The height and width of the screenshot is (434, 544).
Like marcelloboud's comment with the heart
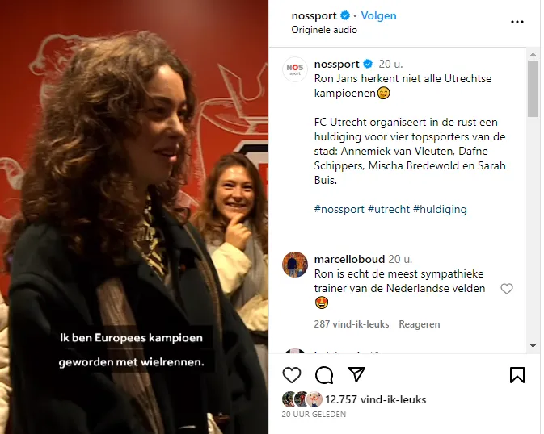(507, 289)
